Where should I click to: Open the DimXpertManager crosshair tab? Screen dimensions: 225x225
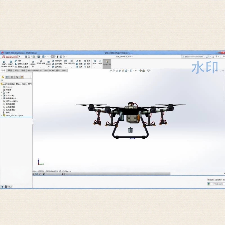tap(17, 77)
